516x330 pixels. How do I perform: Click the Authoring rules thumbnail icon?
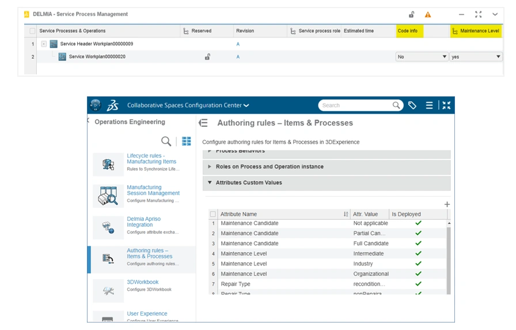108,259
